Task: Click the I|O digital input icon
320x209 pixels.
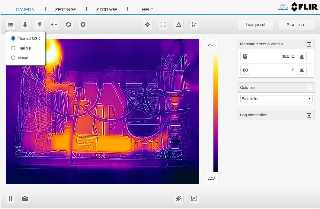Action: (245, 70)
